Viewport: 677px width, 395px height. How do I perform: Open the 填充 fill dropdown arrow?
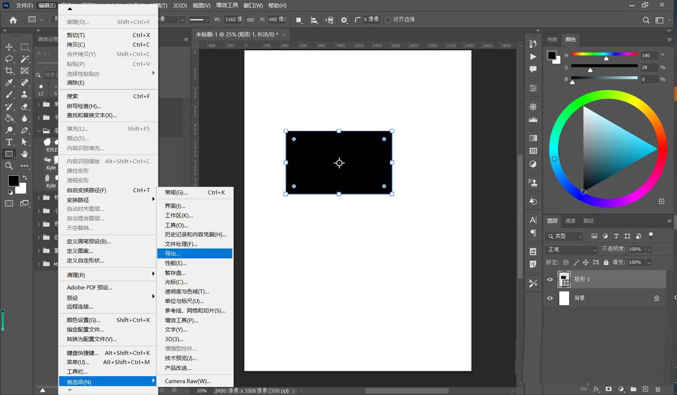click(649, 263)
